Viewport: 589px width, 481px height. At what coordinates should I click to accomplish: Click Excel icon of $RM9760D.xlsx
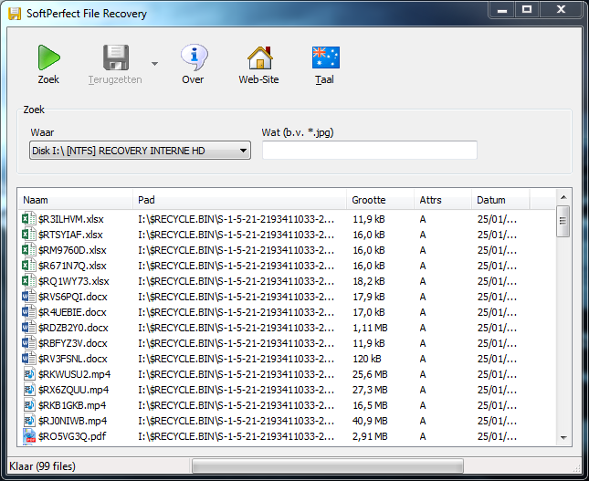[29, 250]
